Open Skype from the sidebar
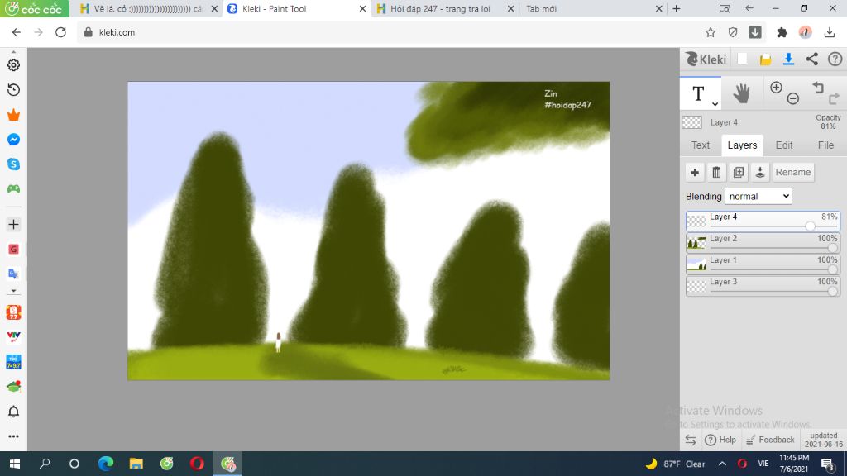This screenshot has height=476, width=847. click(x=13, y=164)
